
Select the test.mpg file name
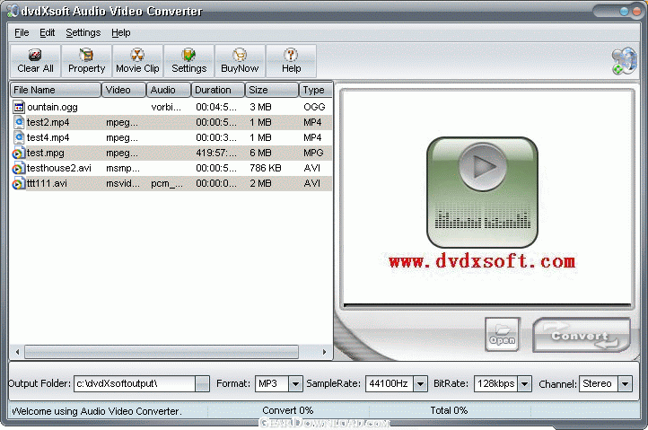coord(46,153)
